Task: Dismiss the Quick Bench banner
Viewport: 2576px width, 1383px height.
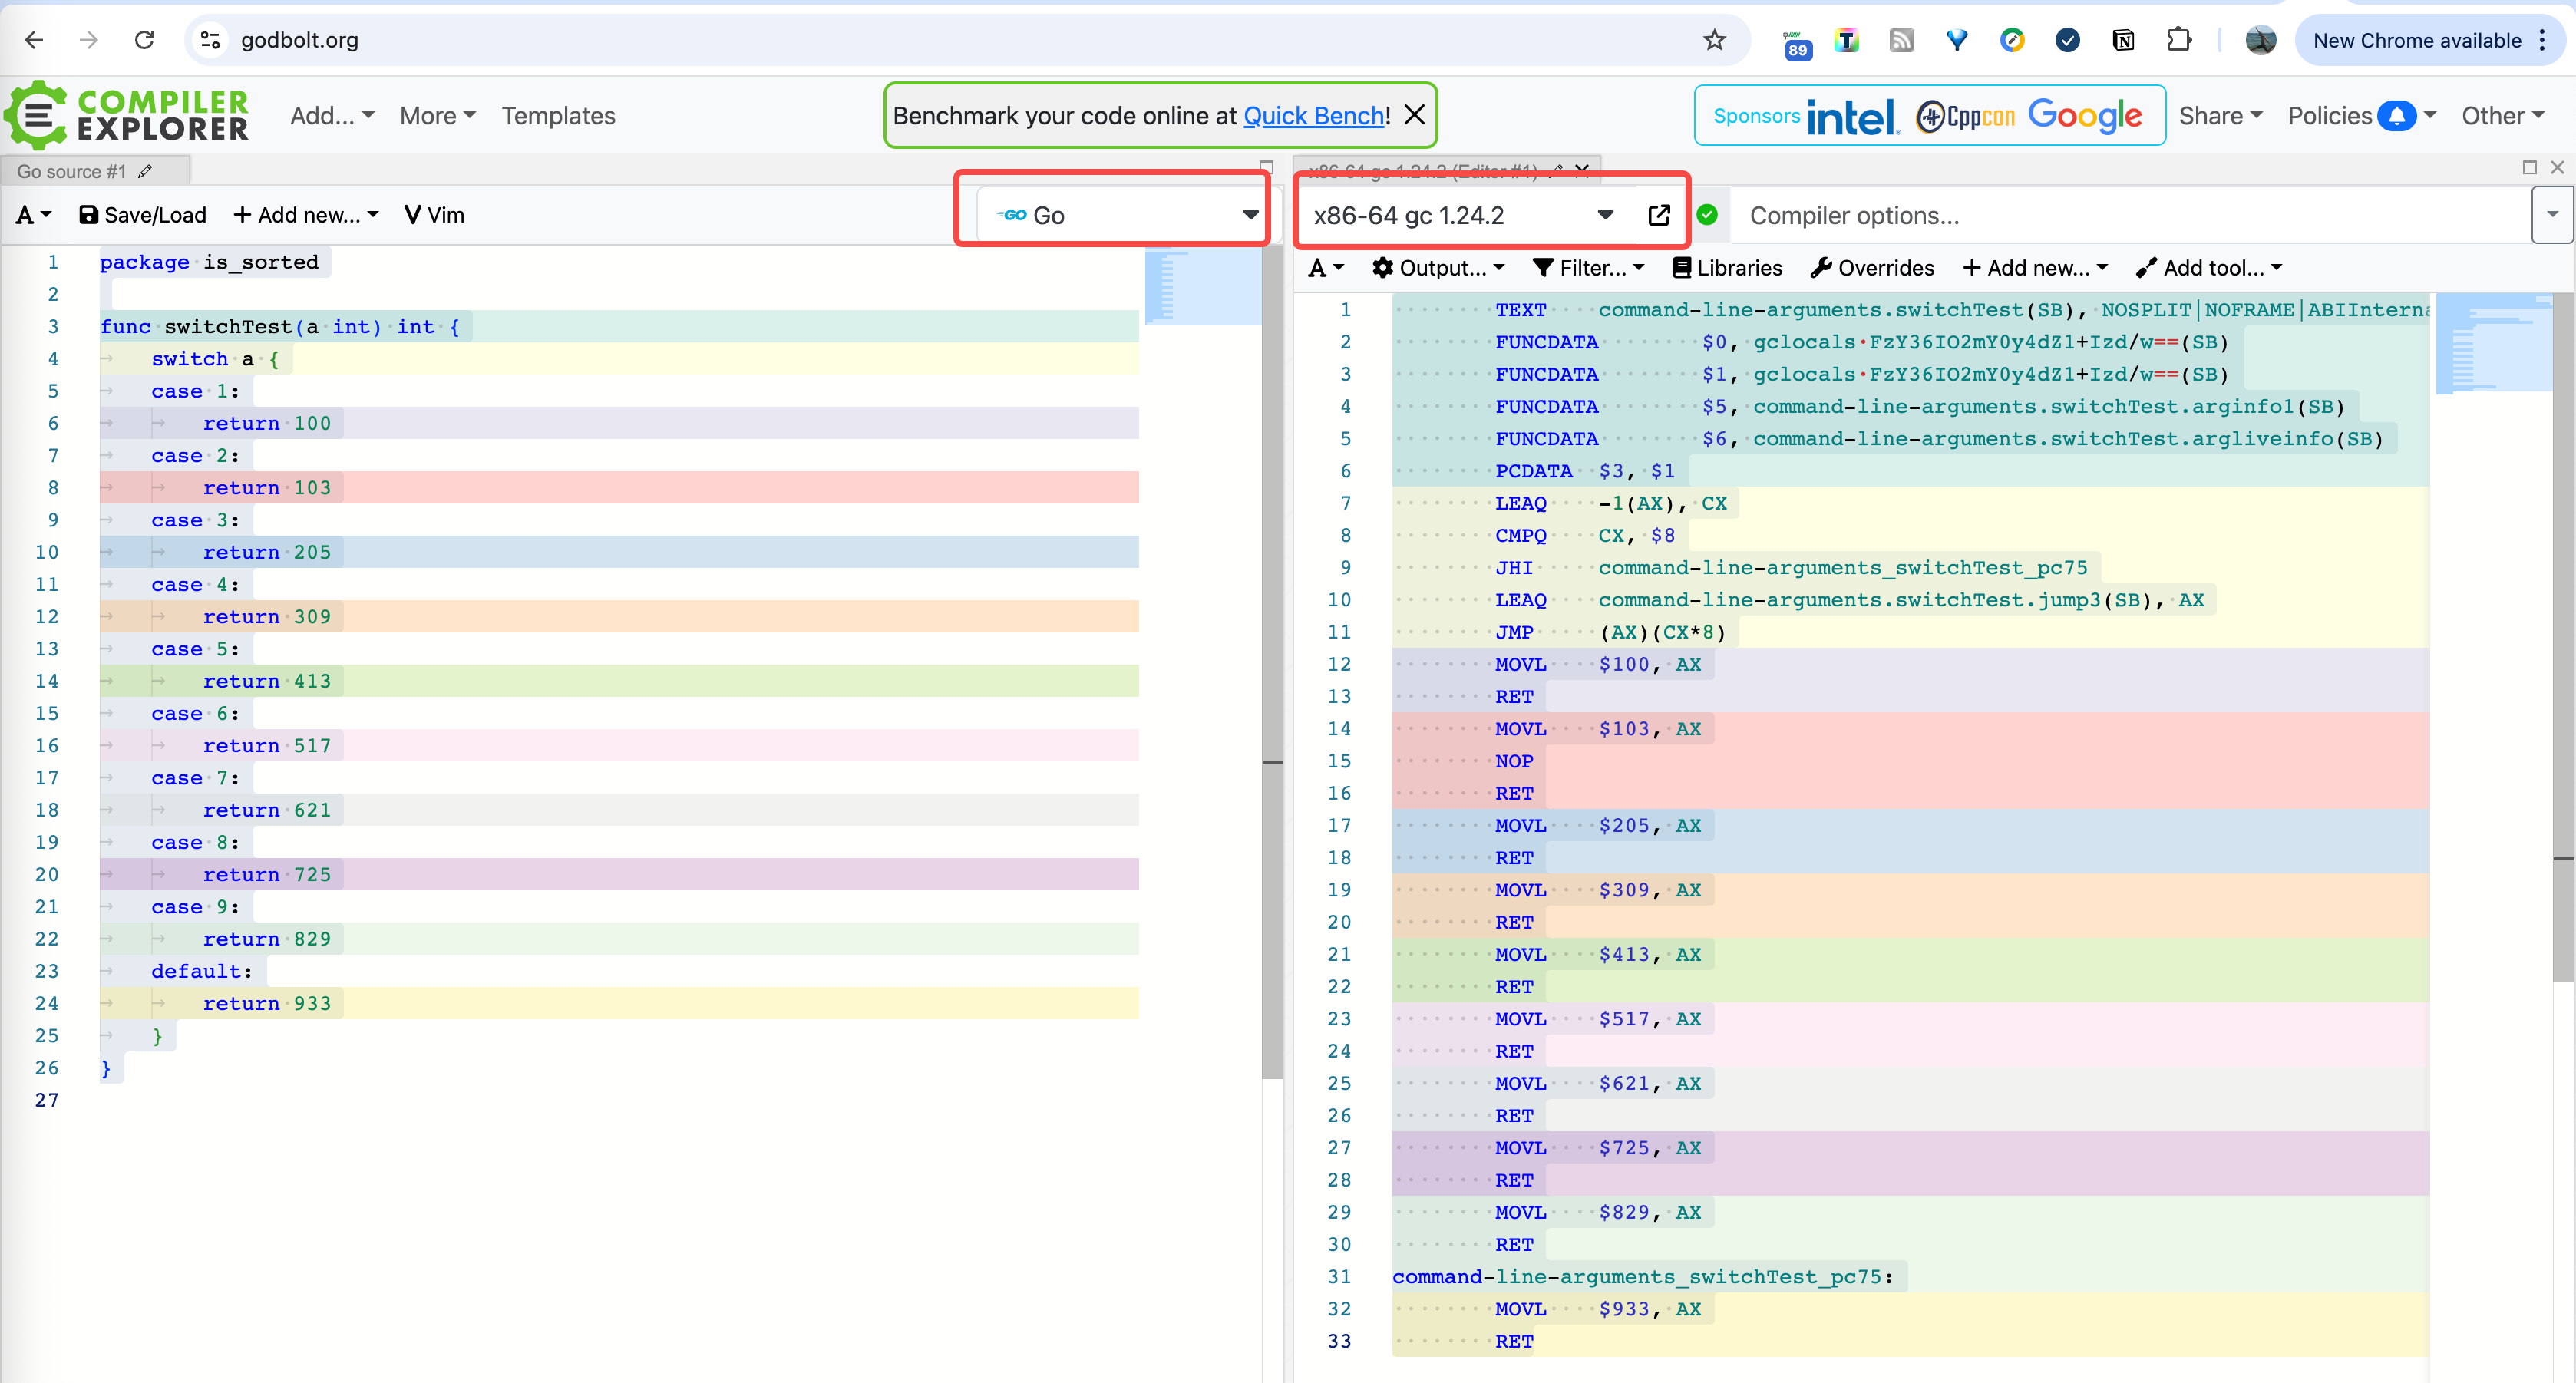Action: 1414,115
